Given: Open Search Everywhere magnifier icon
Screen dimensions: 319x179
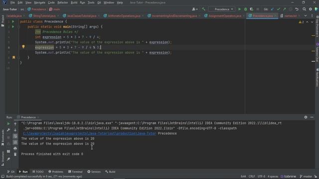Looking at the screenshot, I should (x=304, y=9).
